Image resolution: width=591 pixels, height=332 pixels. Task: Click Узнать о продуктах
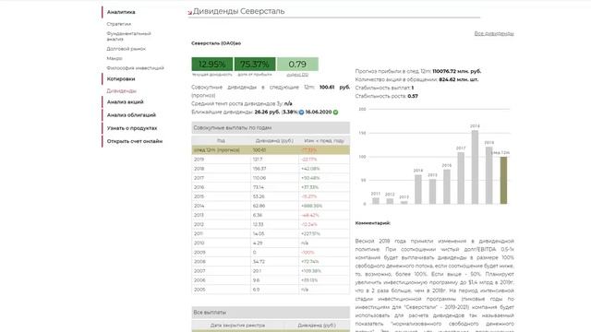point(132,128)
